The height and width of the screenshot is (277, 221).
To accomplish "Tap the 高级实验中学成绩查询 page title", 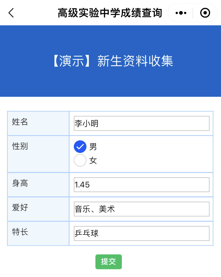I will [x=110, y=13].
